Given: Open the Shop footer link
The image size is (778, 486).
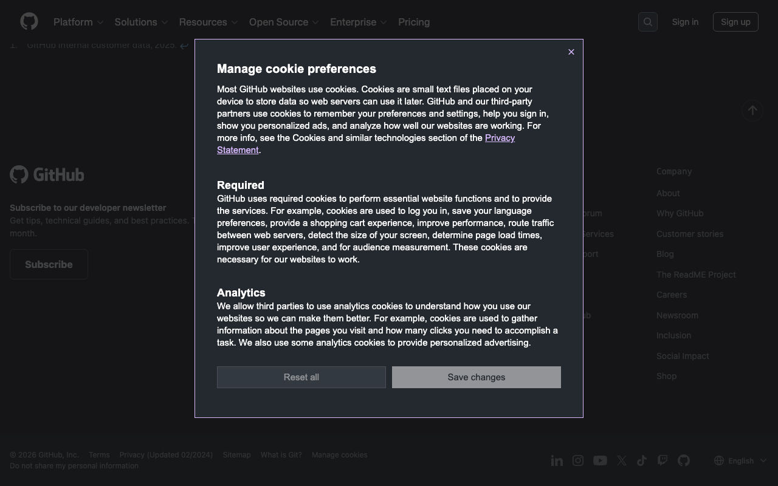Looking at the screenshot, I should (666, 376).
